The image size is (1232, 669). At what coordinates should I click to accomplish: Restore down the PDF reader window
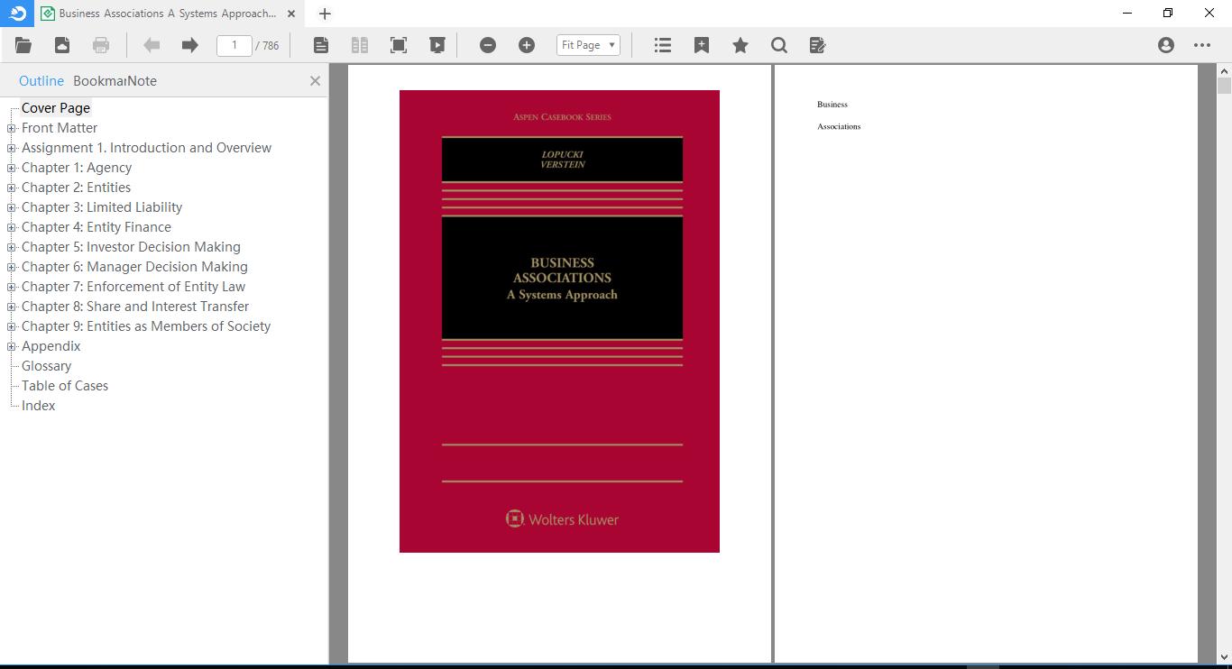coord(1168,13)
